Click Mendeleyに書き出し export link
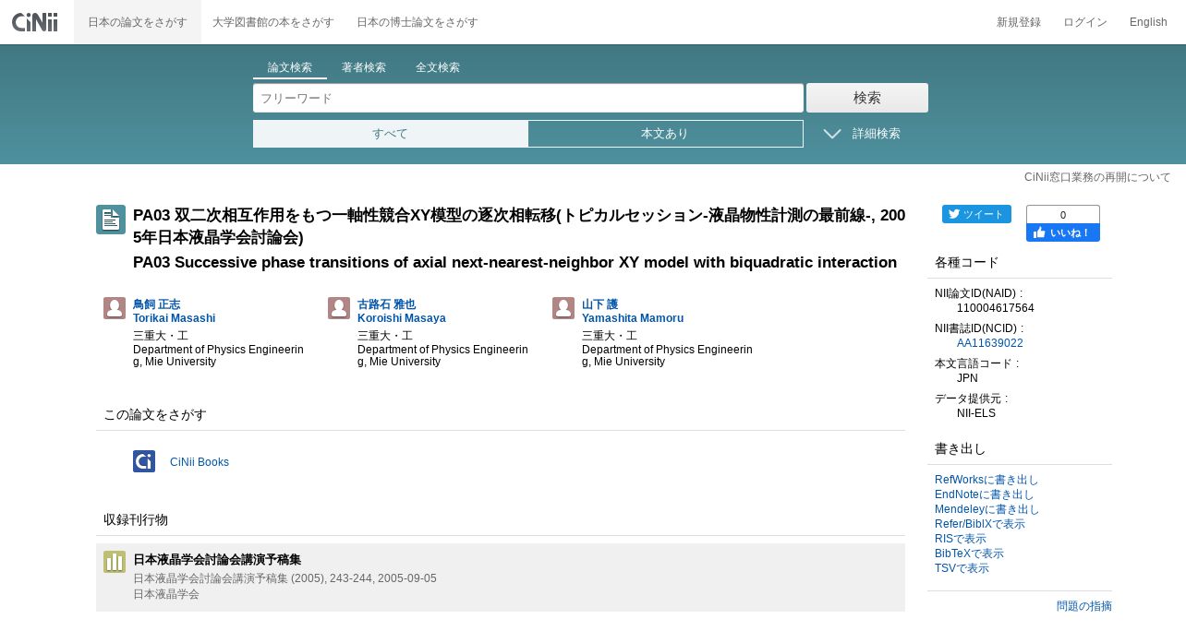1186x643 pixels. [987, 509]
